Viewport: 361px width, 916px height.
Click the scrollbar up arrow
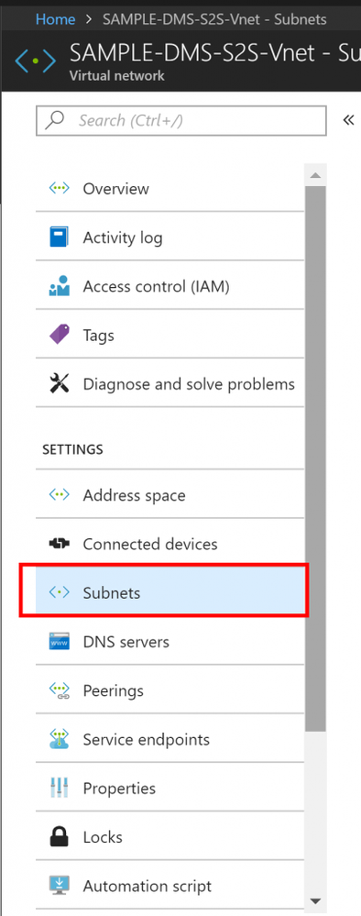pyautogui.click(x=315, y=175)
